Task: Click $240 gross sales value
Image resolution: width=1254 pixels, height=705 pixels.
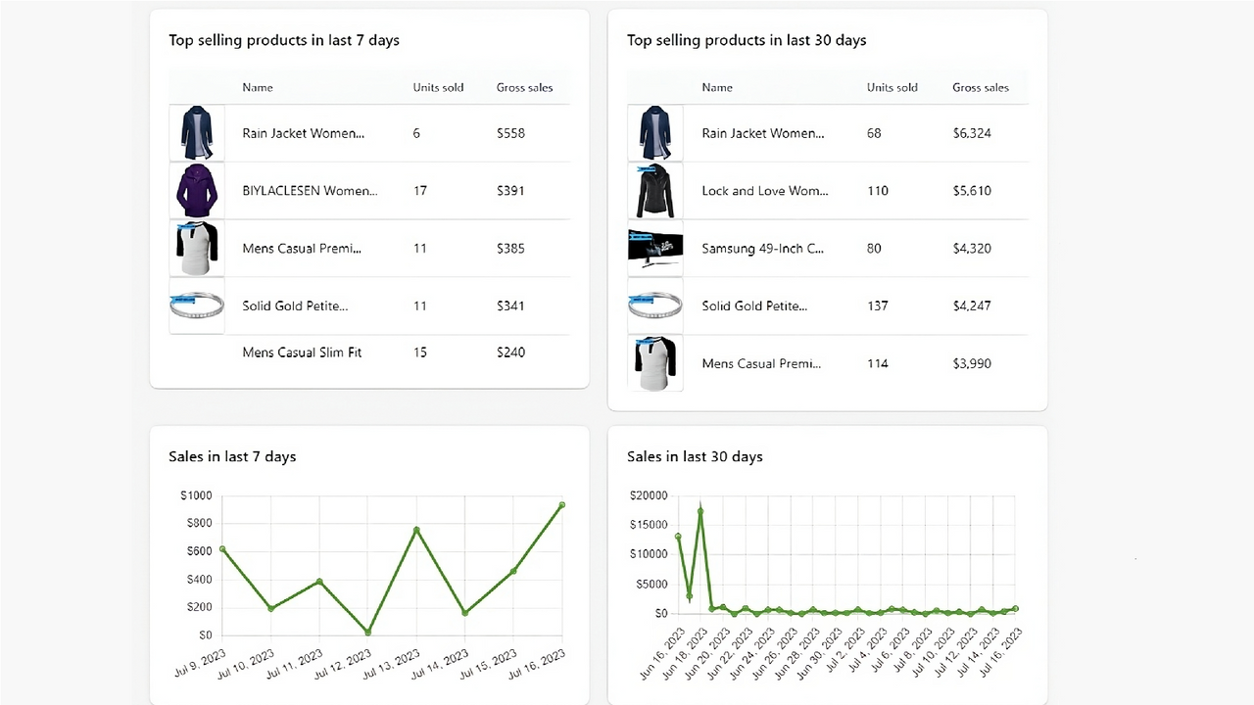Action: 510,352
